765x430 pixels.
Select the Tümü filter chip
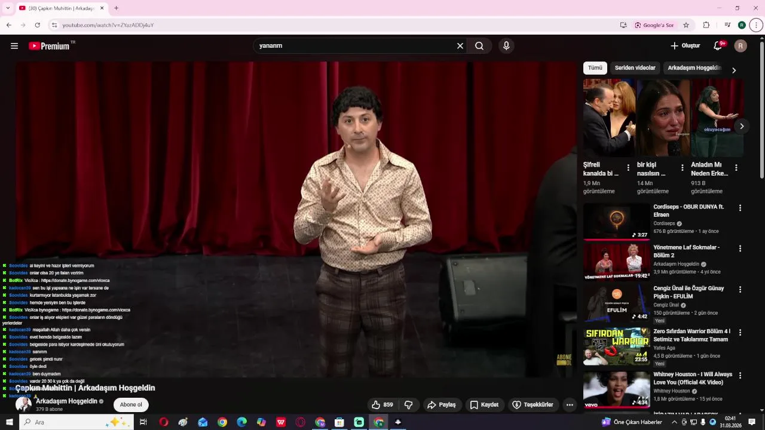[595, 68]
